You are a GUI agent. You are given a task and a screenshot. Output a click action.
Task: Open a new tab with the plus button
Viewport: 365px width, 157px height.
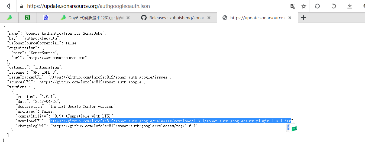tap(303, 18)
